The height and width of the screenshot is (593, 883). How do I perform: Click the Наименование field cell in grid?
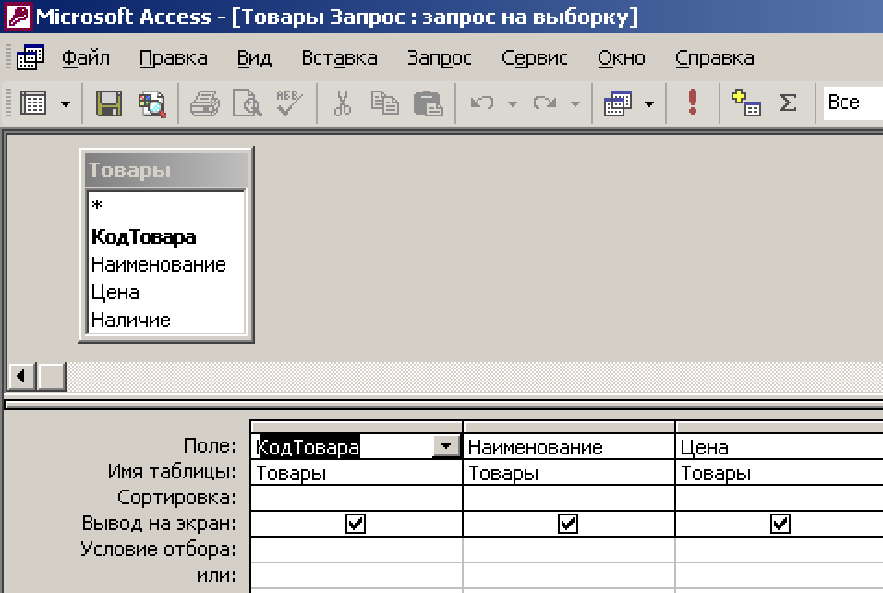click(x=569, y=447)
